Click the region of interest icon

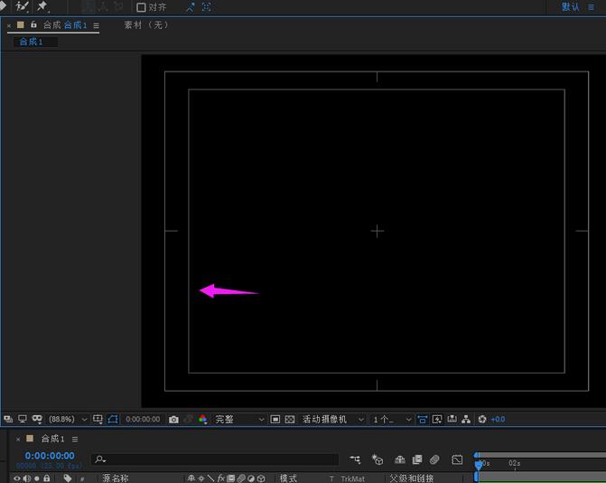(275, 420)
